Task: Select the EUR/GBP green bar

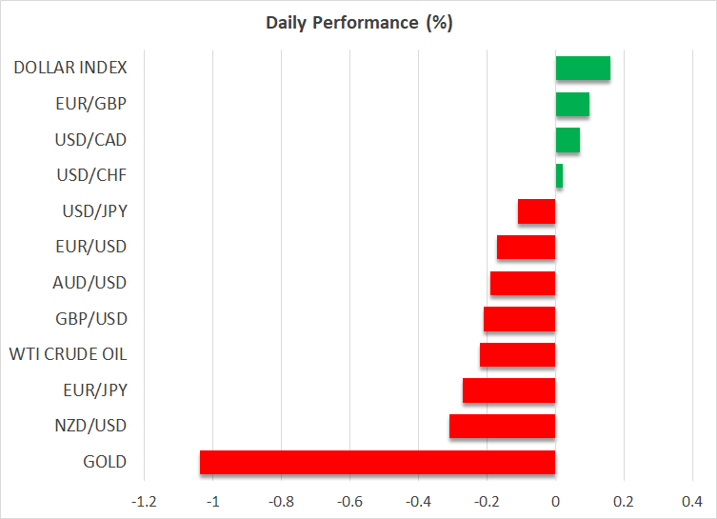Action: pos(572,104)
